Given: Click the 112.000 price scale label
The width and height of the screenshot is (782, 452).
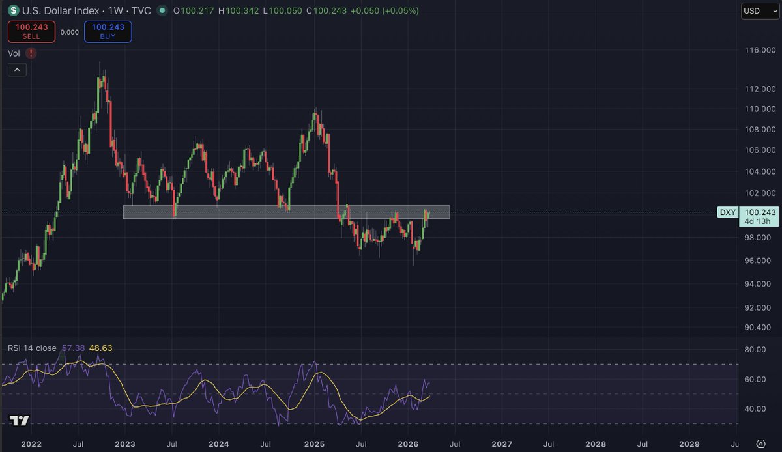Looking at the screenshot, I should coord(760,89).
